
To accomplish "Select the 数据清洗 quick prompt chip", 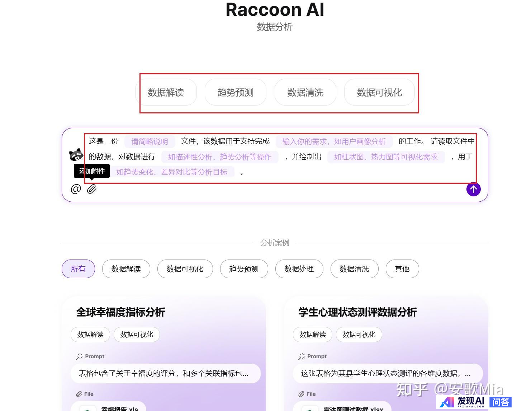I will pyautogui.click(x=305, y=92).
